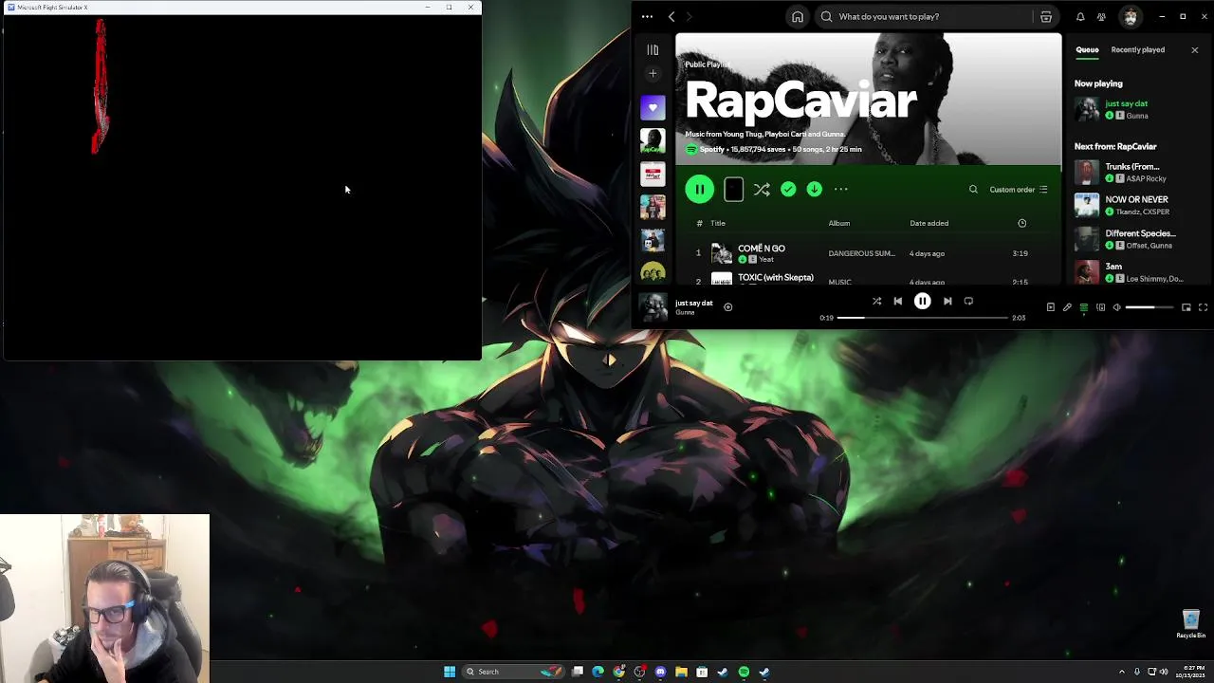This screenshot has width=1214, height=683.
Task: Open Connect to a device icon
Action: click(x=1100, y=307)
